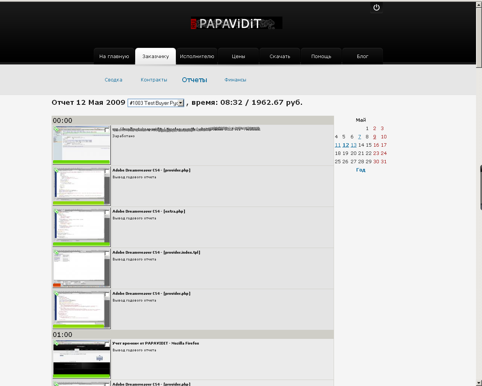Click the tag icon on the provider.index.tpl screenshot
This screenshot has height=386, width=482.
click(x=56, y=252)
